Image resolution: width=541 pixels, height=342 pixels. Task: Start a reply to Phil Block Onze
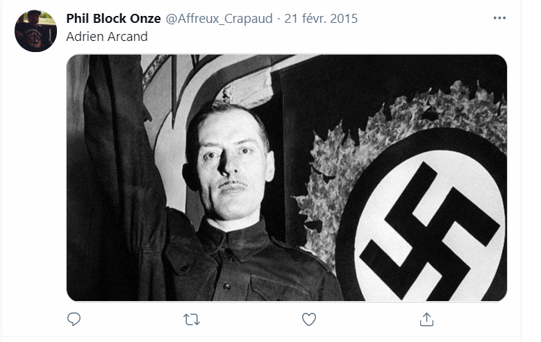[74, 319]
